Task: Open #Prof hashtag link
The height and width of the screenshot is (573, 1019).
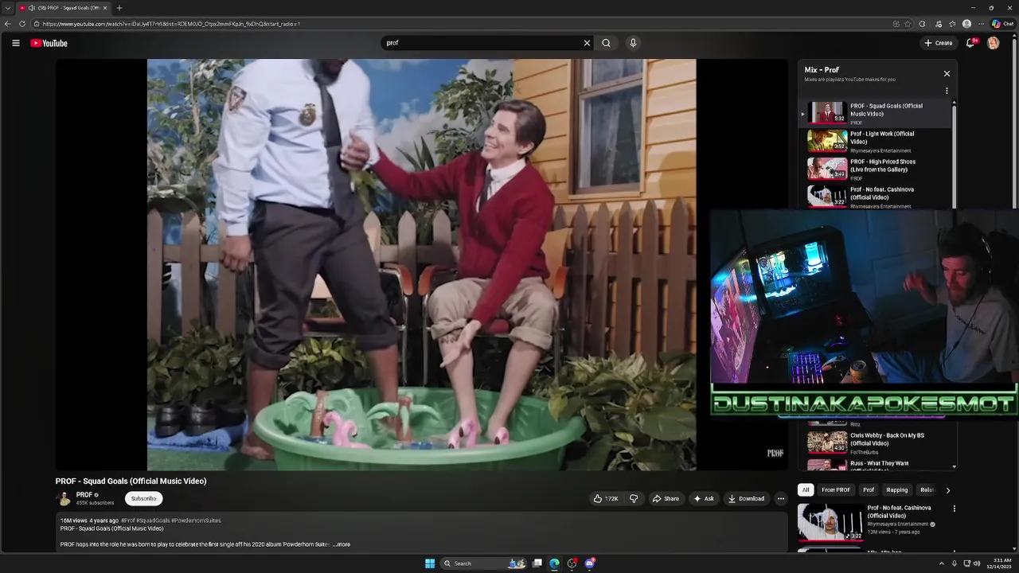Action: click(x=127, y=520)
